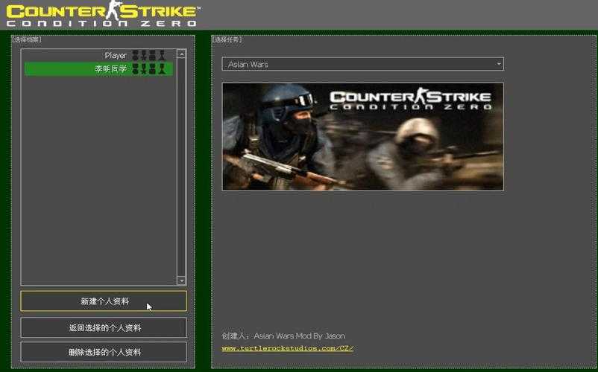Open the Asian Wars mission dropdown
Screen dimensions: 598x372
point(362,64)
